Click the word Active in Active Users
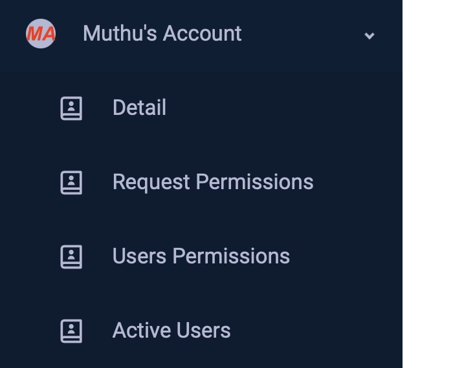 point(137,331)
